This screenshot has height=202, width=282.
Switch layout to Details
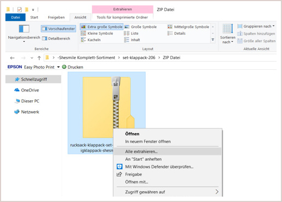pyautogui.click(x=176, y=33)
